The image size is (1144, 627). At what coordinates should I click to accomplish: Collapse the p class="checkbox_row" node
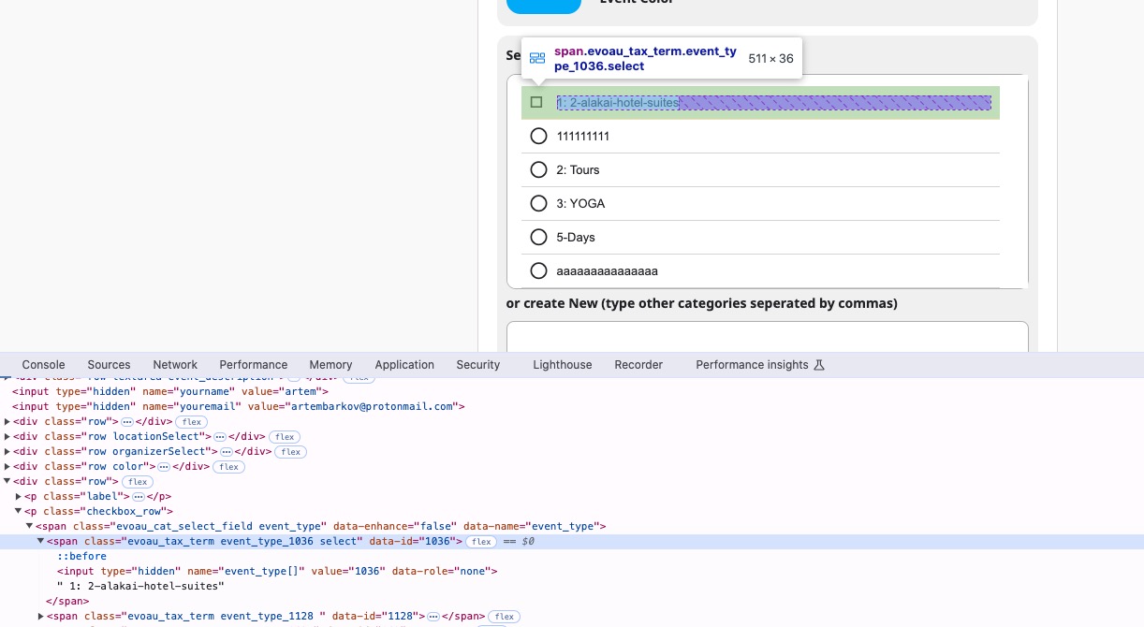click(x=19, y=512)
